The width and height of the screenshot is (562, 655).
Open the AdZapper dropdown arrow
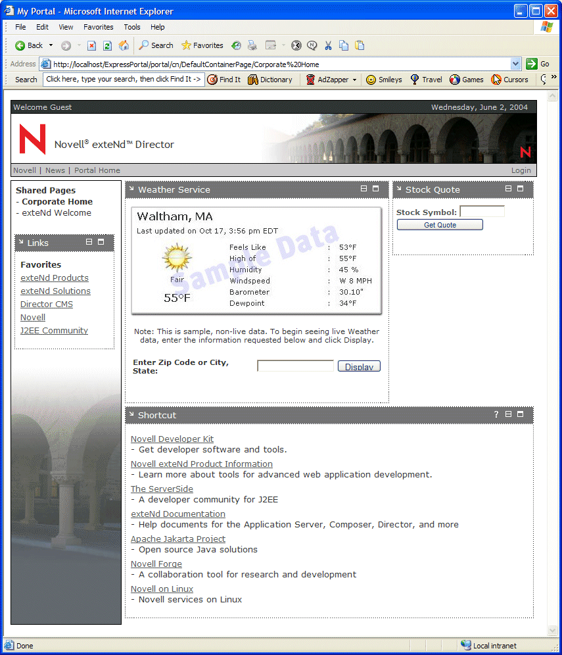[x=355, y=80]
